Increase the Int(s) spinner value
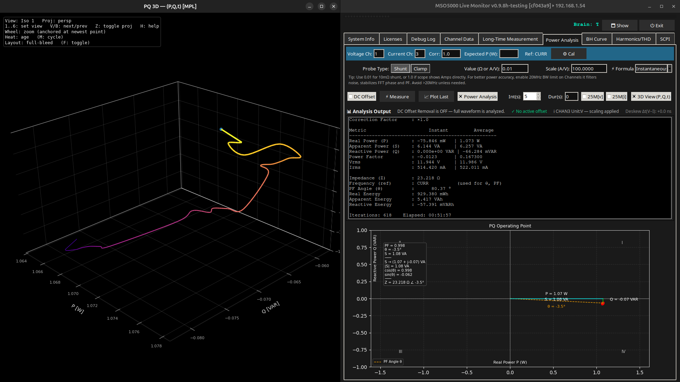Viewport: 680px width, 382px height. coord(538,94)
